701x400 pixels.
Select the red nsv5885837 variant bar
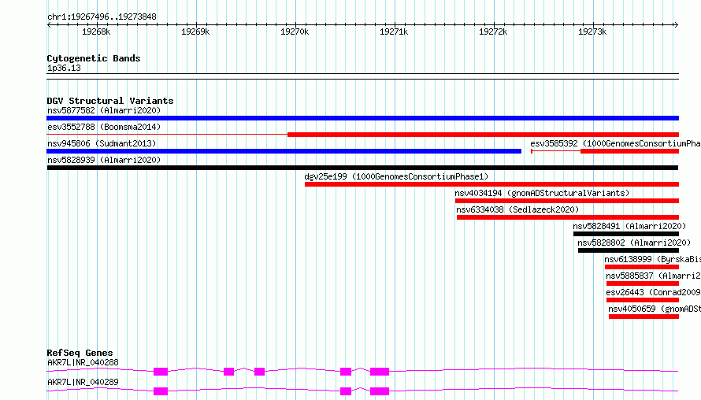[643, 283]
